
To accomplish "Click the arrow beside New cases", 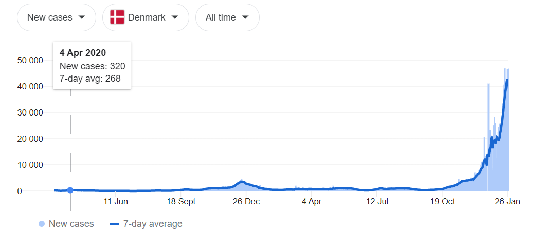I will pyautogui.click(x=82, y=17).
